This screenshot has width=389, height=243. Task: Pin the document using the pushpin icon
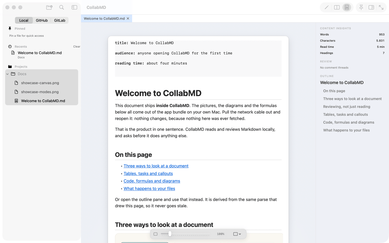tap(361, 8)
